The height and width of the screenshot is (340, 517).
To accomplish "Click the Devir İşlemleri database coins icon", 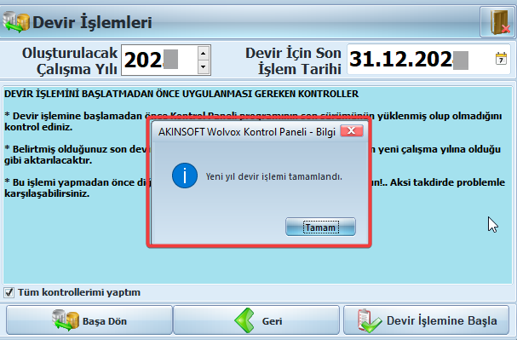I will (x=16, y=22).
